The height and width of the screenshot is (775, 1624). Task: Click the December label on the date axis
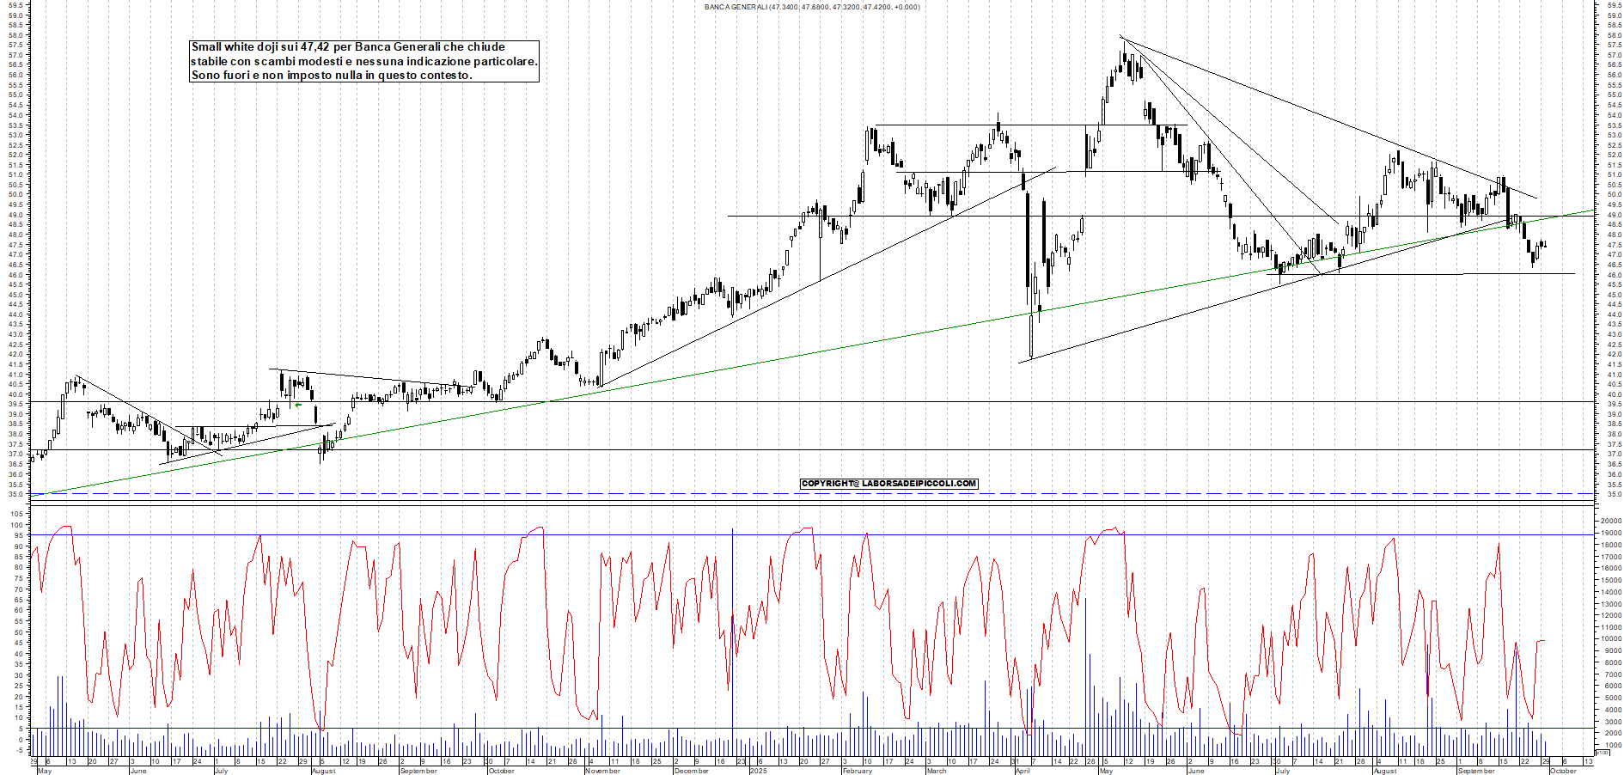click(691, 771)
